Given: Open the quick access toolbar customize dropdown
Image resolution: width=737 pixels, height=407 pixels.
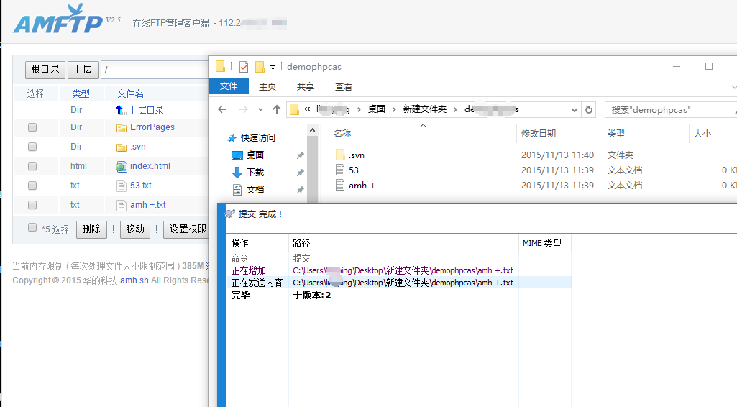Looking at the screenshot, I should click(x=273, y=67).
